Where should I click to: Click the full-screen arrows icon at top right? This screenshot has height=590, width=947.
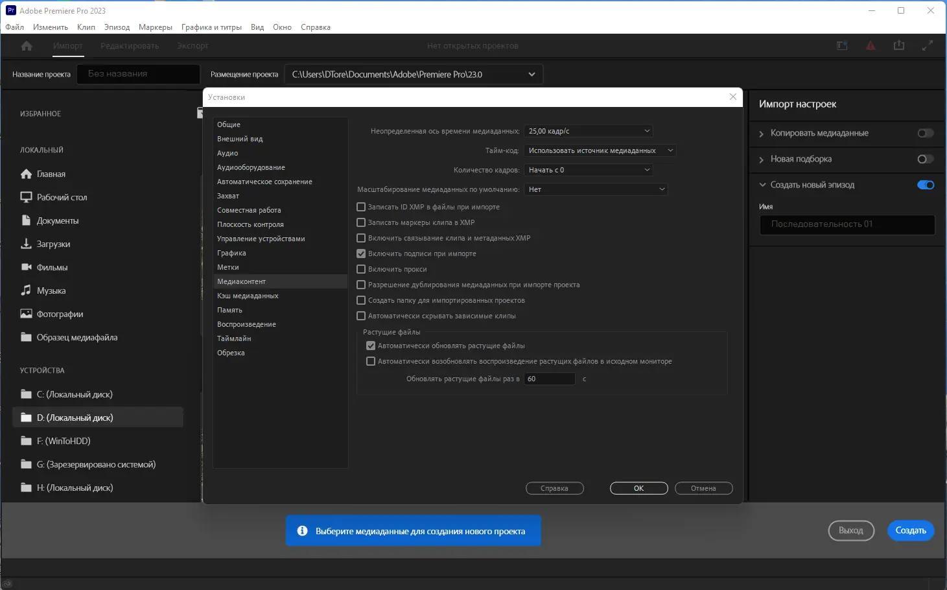point(928,45)
